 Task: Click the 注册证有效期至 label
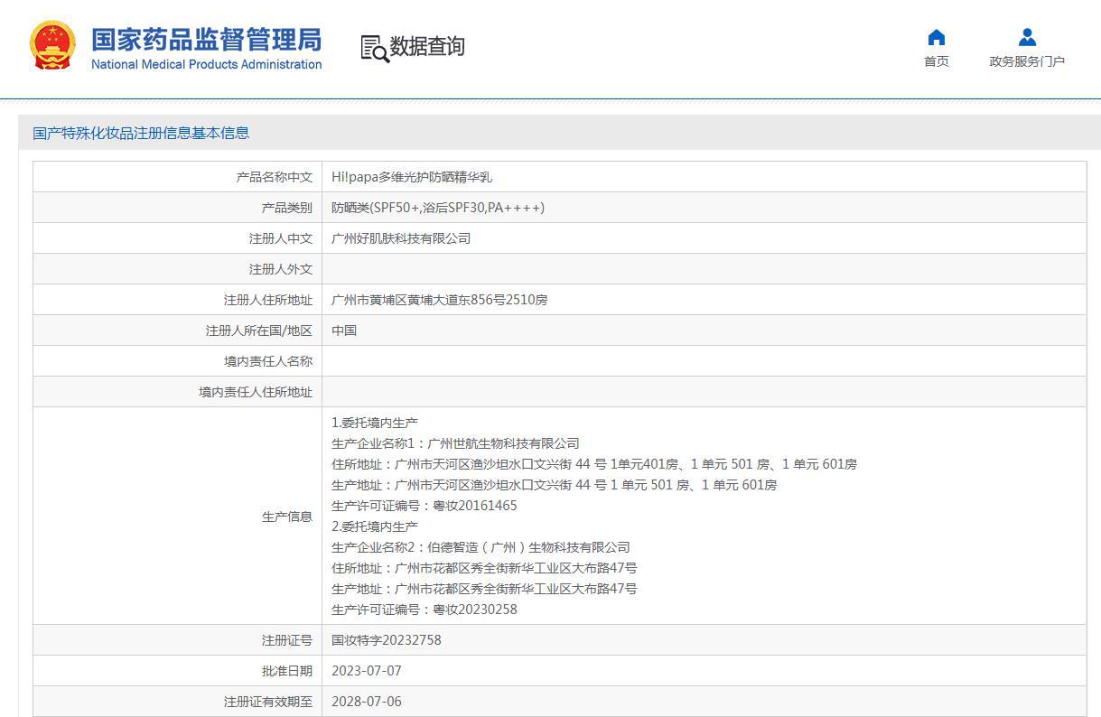pyautogui.click(x=268, y=702)
